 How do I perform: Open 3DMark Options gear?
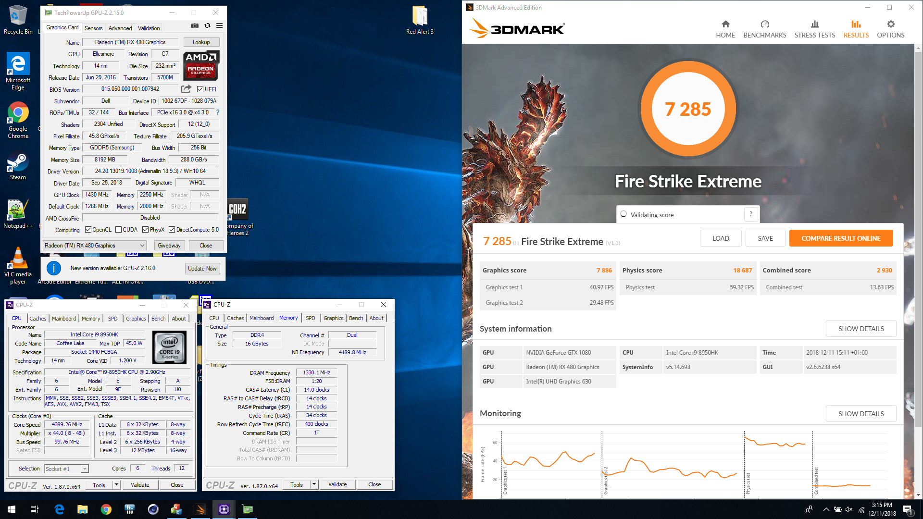pos(891,29)
